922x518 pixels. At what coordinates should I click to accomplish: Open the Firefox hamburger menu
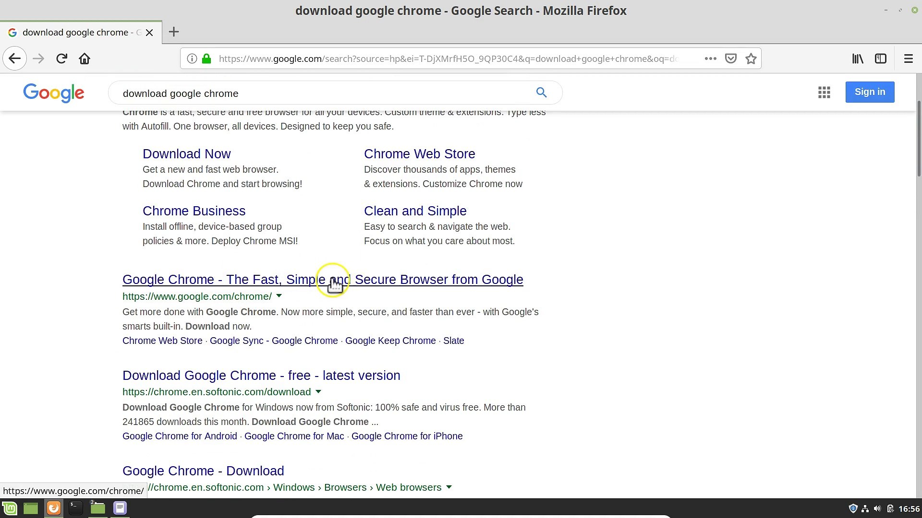click(908, 59)
